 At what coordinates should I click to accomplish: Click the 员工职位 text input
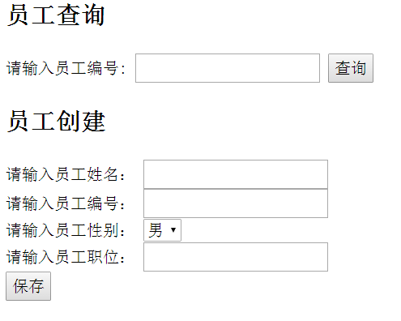pyautogui.click(x=236, y=257)
